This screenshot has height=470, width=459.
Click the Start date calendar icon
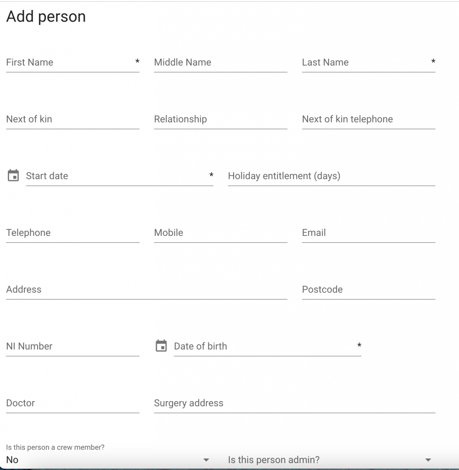[13, 176]
